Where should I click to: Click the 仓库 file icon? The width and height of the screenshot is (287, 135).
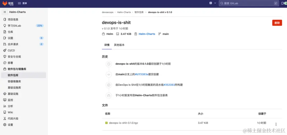coord(5,32)
